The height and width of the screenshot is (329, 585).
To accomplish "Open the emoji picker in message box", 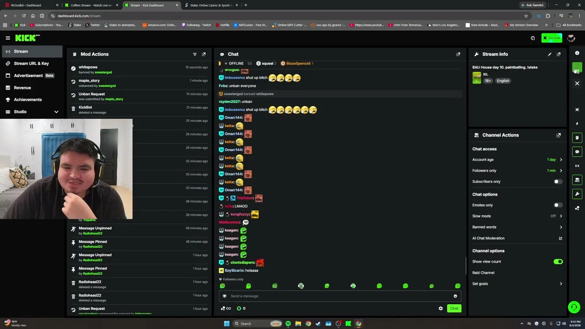I will coord(455,296).
